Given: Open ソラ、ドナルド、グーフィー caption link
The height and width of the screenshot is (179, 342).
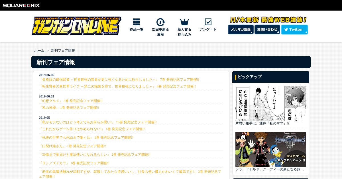Looking at the screenshot, I should [x=270, y=169].
